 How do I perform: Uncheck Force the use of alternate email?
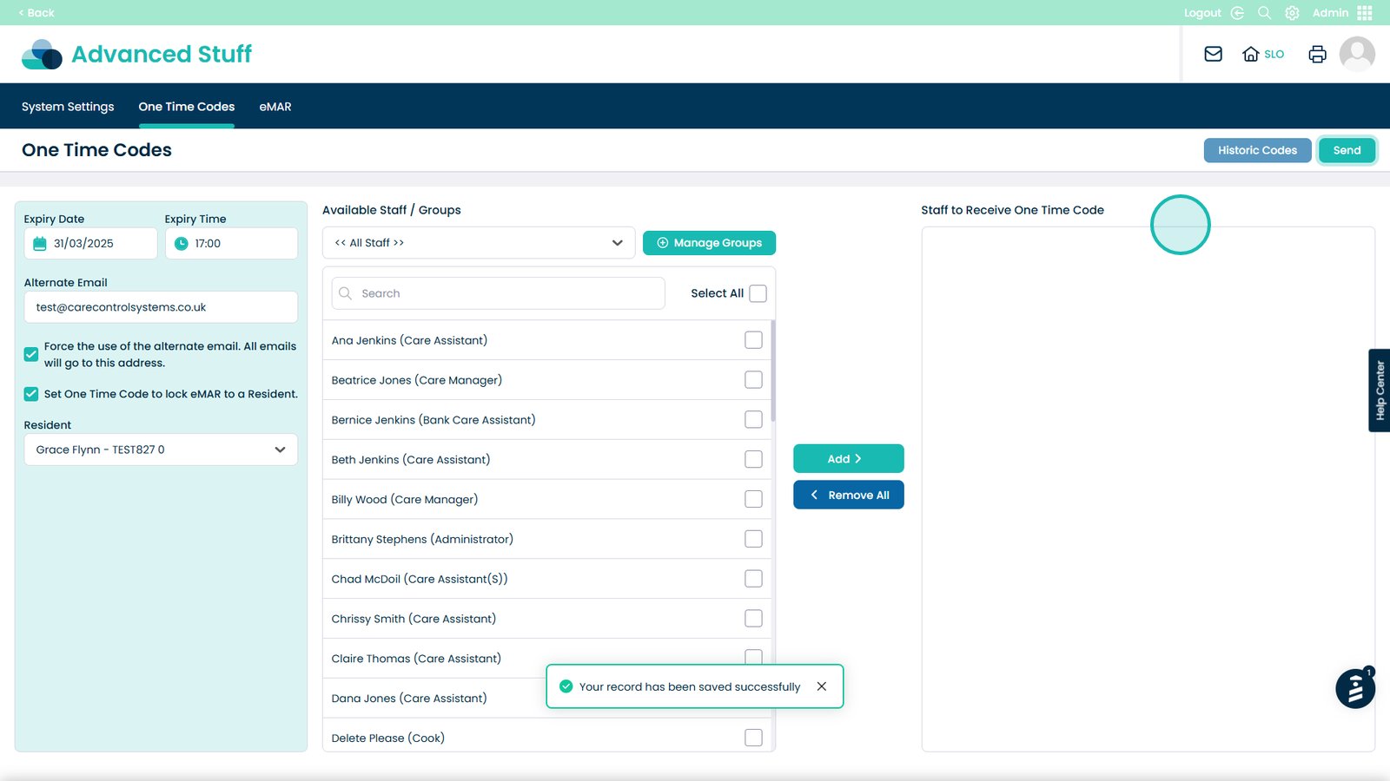click(x=31, y=354)
